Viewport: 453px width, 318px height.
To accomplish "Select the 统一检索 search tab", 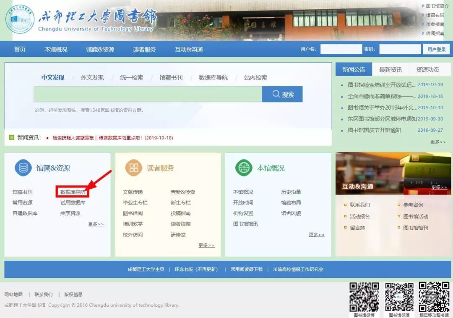I will [x=131, y=77].
